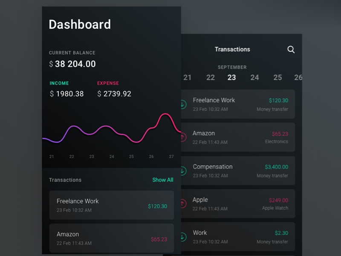Click the 22 label on the chart axis

click(72, 157)
